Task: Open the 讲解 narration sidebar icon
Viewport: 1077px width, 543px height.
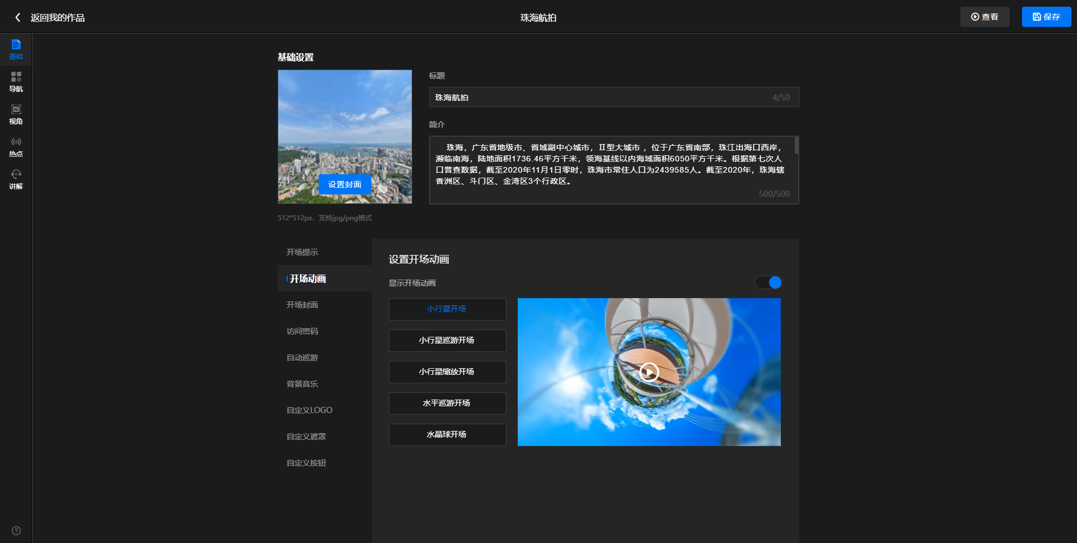Action: tap(16, 179)
